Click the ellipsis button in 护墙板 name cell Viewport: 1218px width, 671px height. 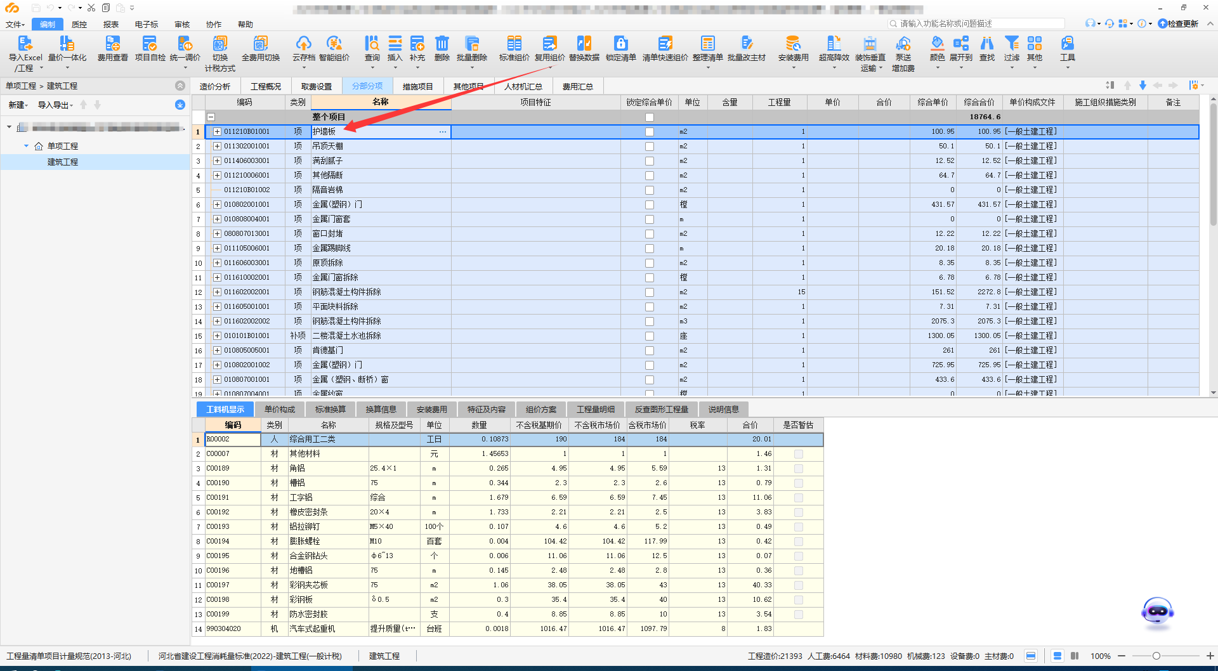click(x=443, y=132)
